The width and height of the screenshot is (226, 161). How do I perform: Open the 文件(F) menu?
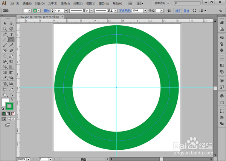[x=15, y=3]
